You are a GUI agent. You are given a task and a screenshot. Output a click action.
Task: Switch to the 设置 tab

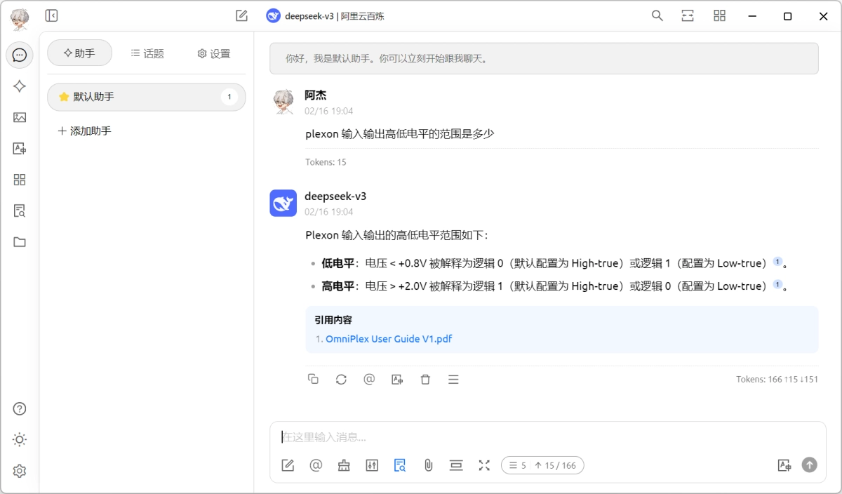(x=214, y=53)
